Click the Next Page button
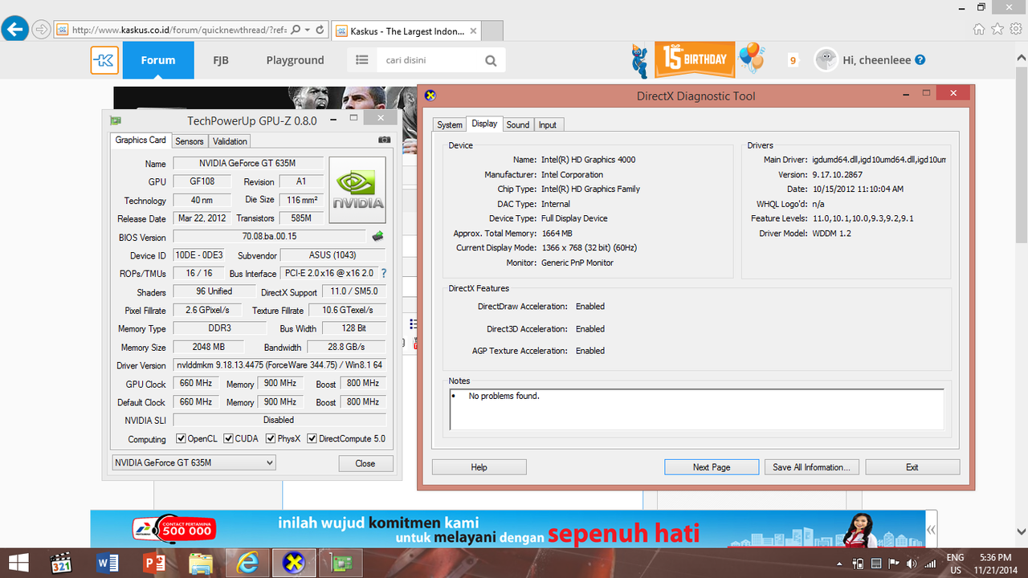 tap(712, 467)
